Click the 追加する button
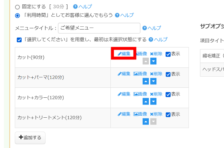Screen dimensions: 224x148 (x=30, y=138)
